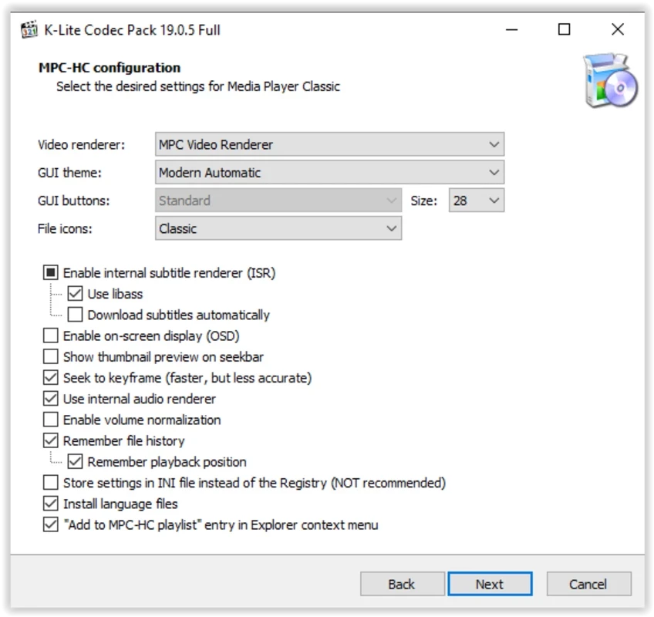Open the Video renderer dropdown
This screenshot has width=654, height=617.
(x=329, y=144)
